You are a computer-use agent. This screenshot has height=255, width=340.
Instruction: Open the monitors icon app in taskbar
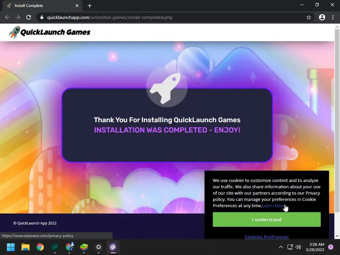click(x=55, y=247)
